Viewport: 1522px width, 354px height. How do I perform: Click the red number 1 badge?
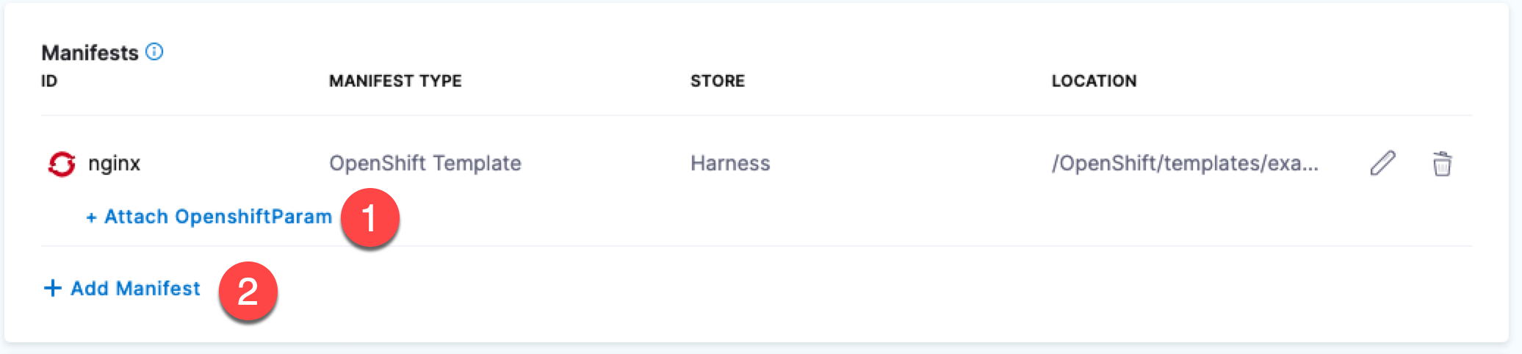click(x=369, y=218)
